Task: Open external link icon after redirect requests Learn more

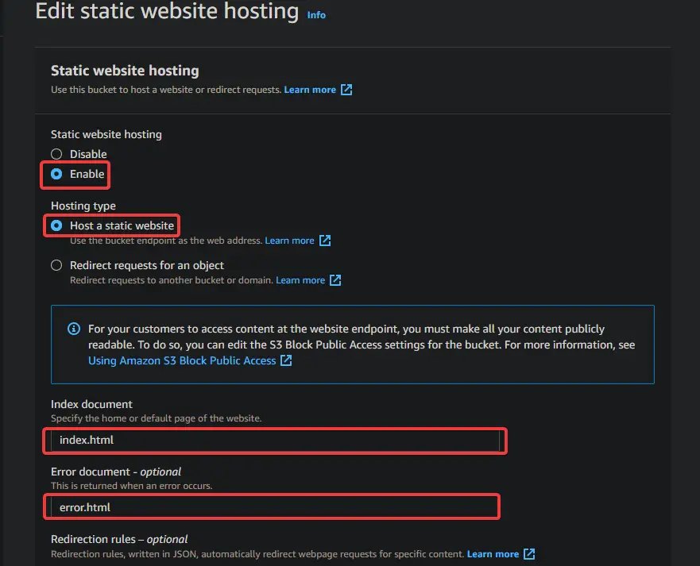Action: [335, 279]
